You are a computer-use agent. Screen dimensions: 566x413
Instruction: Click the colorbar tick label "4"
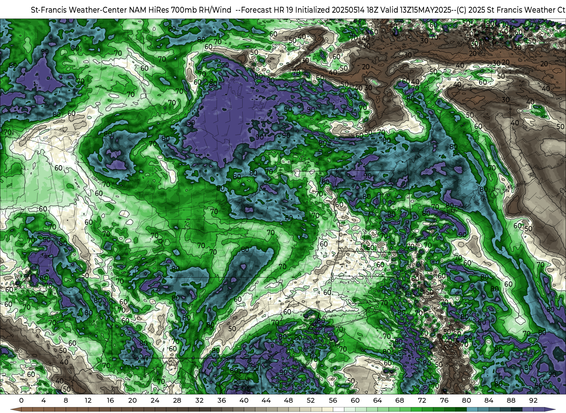(x=44, y=400)
